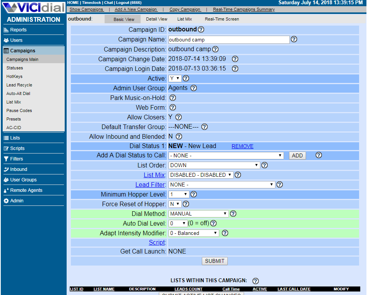This screenshot has width=368, height=295.
Task: Open the Active Y/N dropdown
Action: click(174, 78)
